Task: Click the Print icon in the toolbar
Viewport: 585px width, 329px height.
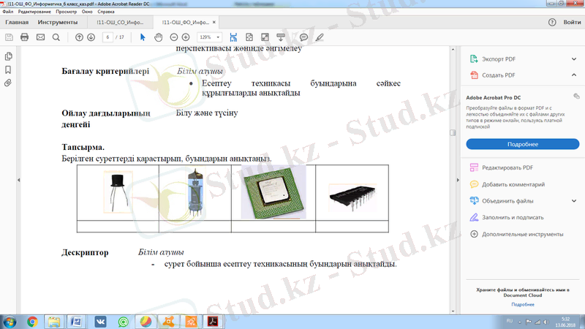Action: coord(24,37)
